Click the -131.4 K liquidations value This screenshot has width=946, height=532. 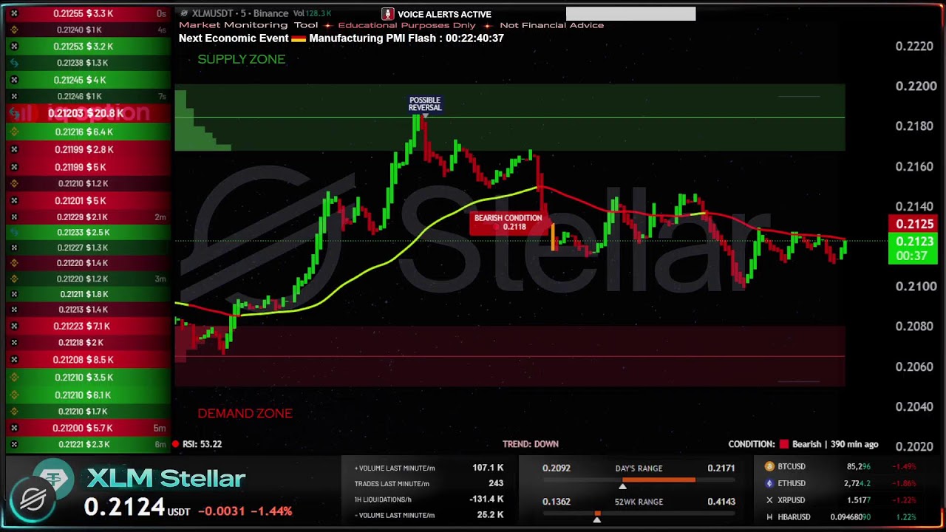click(x=486, y=499)
